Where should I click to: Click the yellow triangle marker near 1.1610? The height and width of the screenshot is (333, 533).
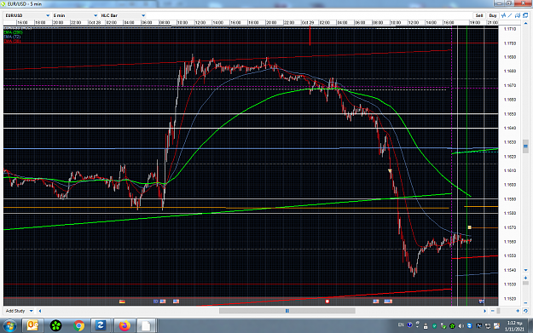pos(390,170)
